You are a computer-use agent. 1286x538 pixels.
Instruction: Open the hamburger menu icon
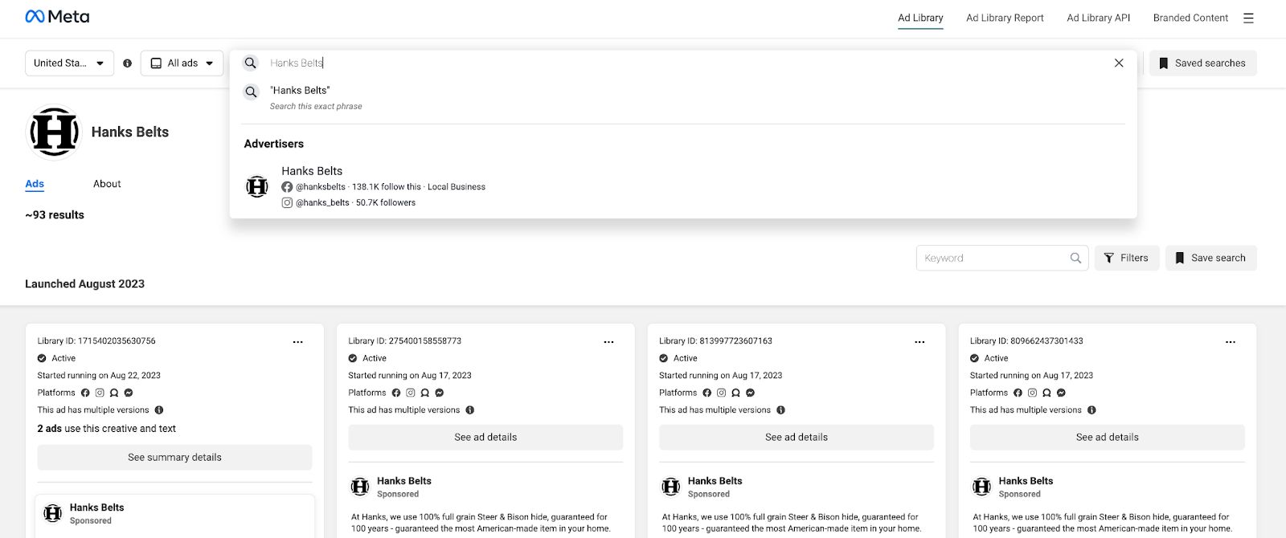[1248, 18]
